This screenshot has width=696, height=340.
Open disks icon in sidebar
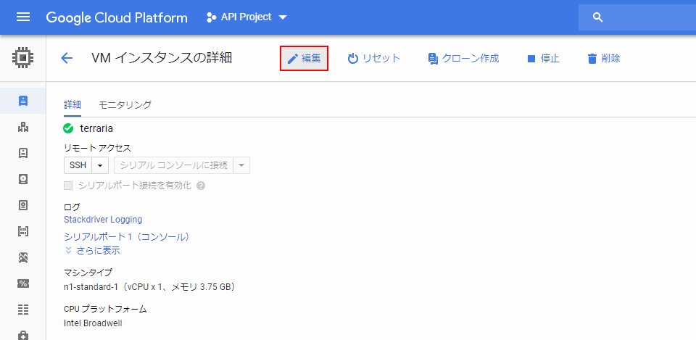click(23, 179)
